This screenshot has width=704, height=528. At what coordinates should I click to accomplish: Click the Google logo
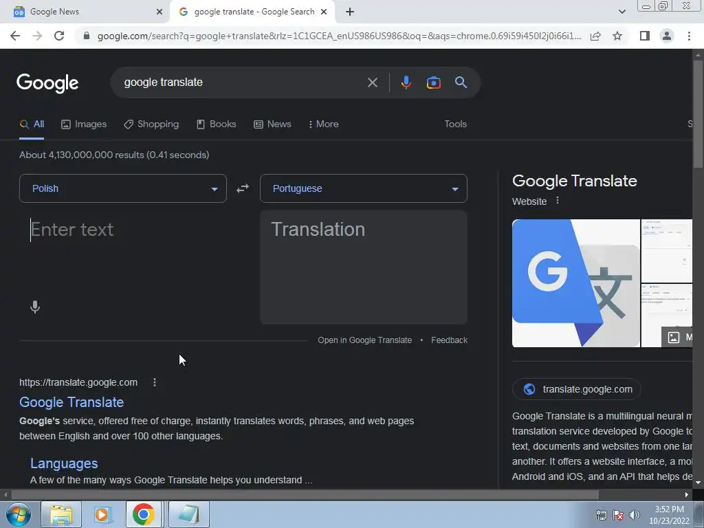pos(47,83)
